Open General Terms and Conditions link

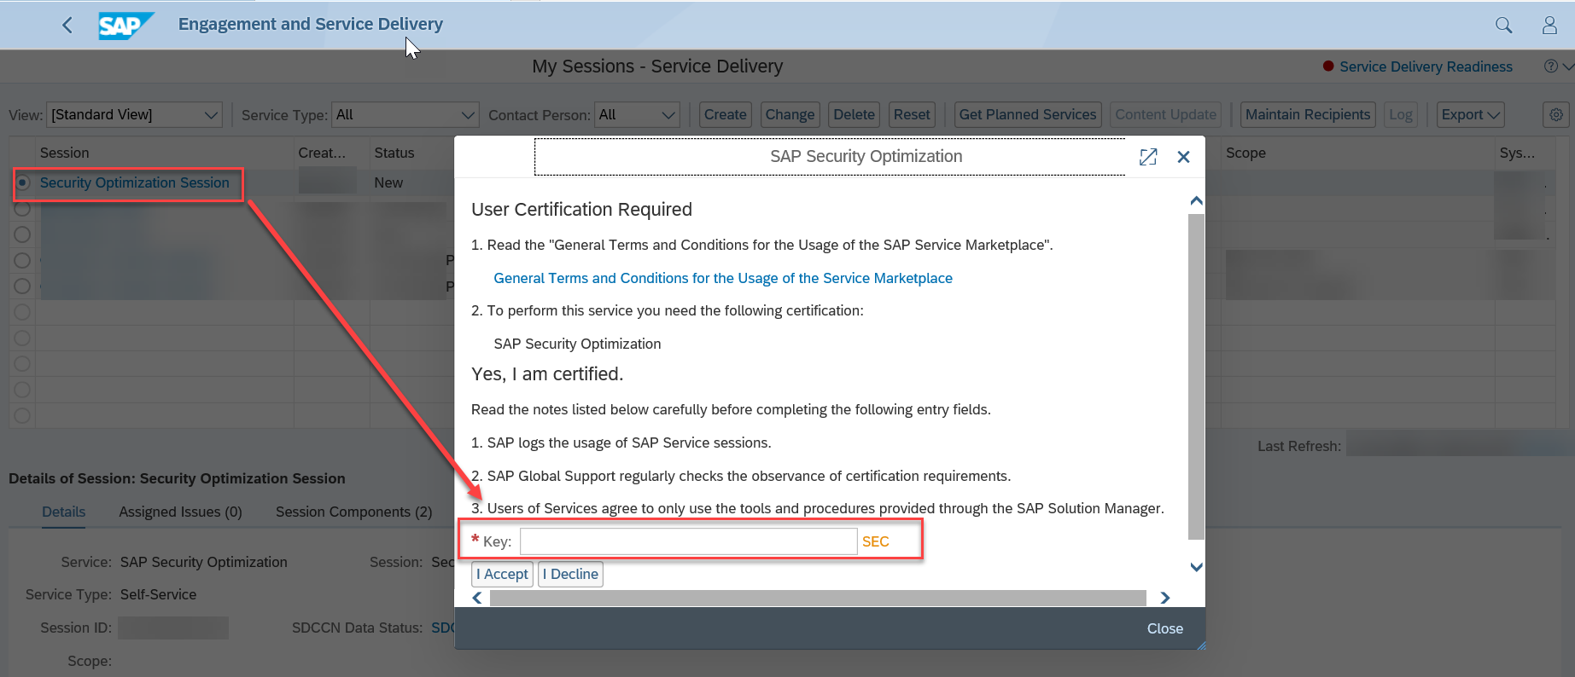point(723,278)
